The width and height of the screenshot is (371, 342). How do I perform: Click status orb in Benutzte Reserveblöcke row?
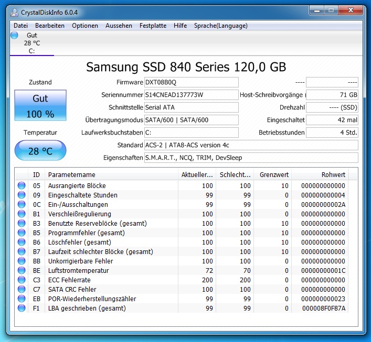click(22, 223)
